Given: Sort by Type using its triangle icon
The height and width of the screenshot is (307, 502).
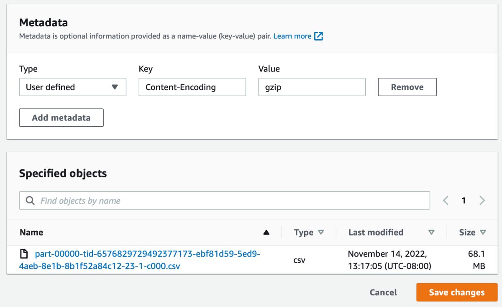Looking at the screenshot, I should click(x=321, y=233).
